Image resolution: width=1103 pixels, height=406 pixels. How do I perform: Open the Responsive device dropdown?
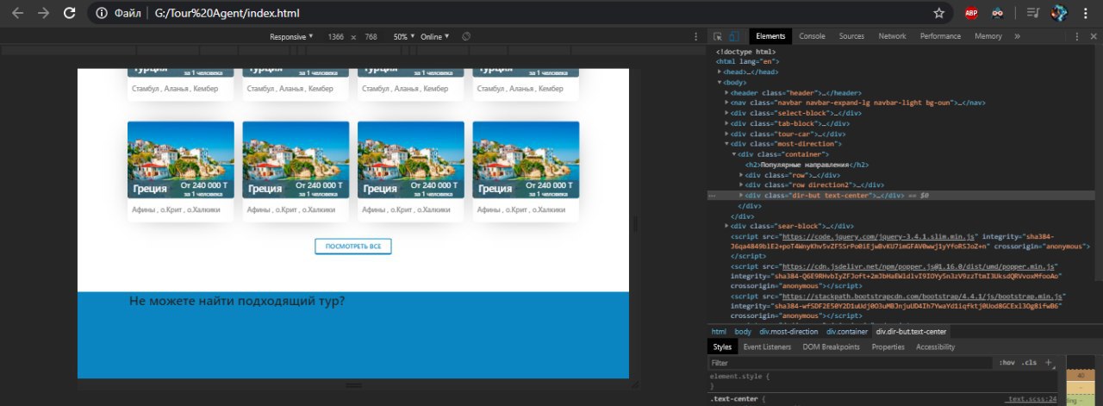tap(291, 37)
